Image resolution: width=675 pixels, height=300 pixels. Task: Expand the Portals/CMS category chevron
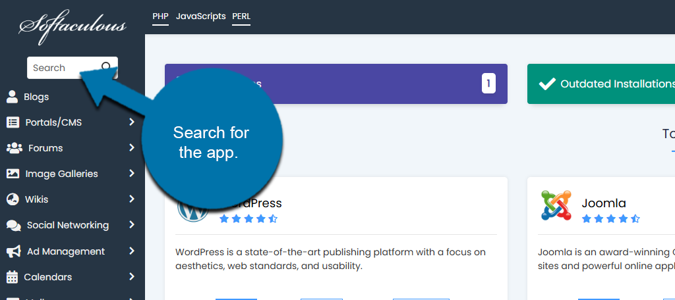[132, 122]
